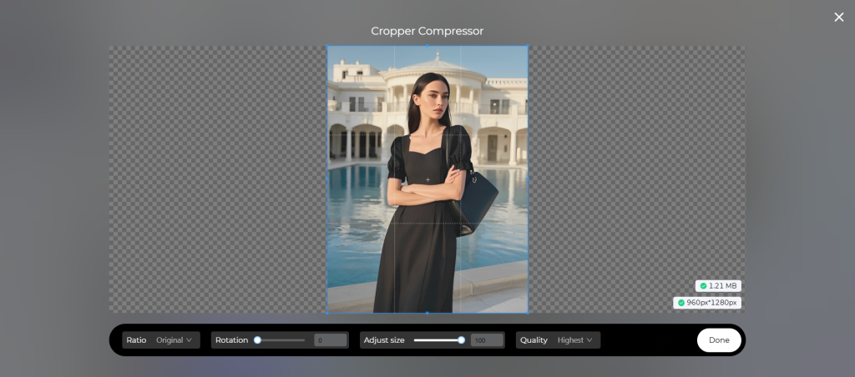The width and height of the screenshot is (855, 377).
Task: Open the Ratio dropdown set to Original
Action: (174, 340)
